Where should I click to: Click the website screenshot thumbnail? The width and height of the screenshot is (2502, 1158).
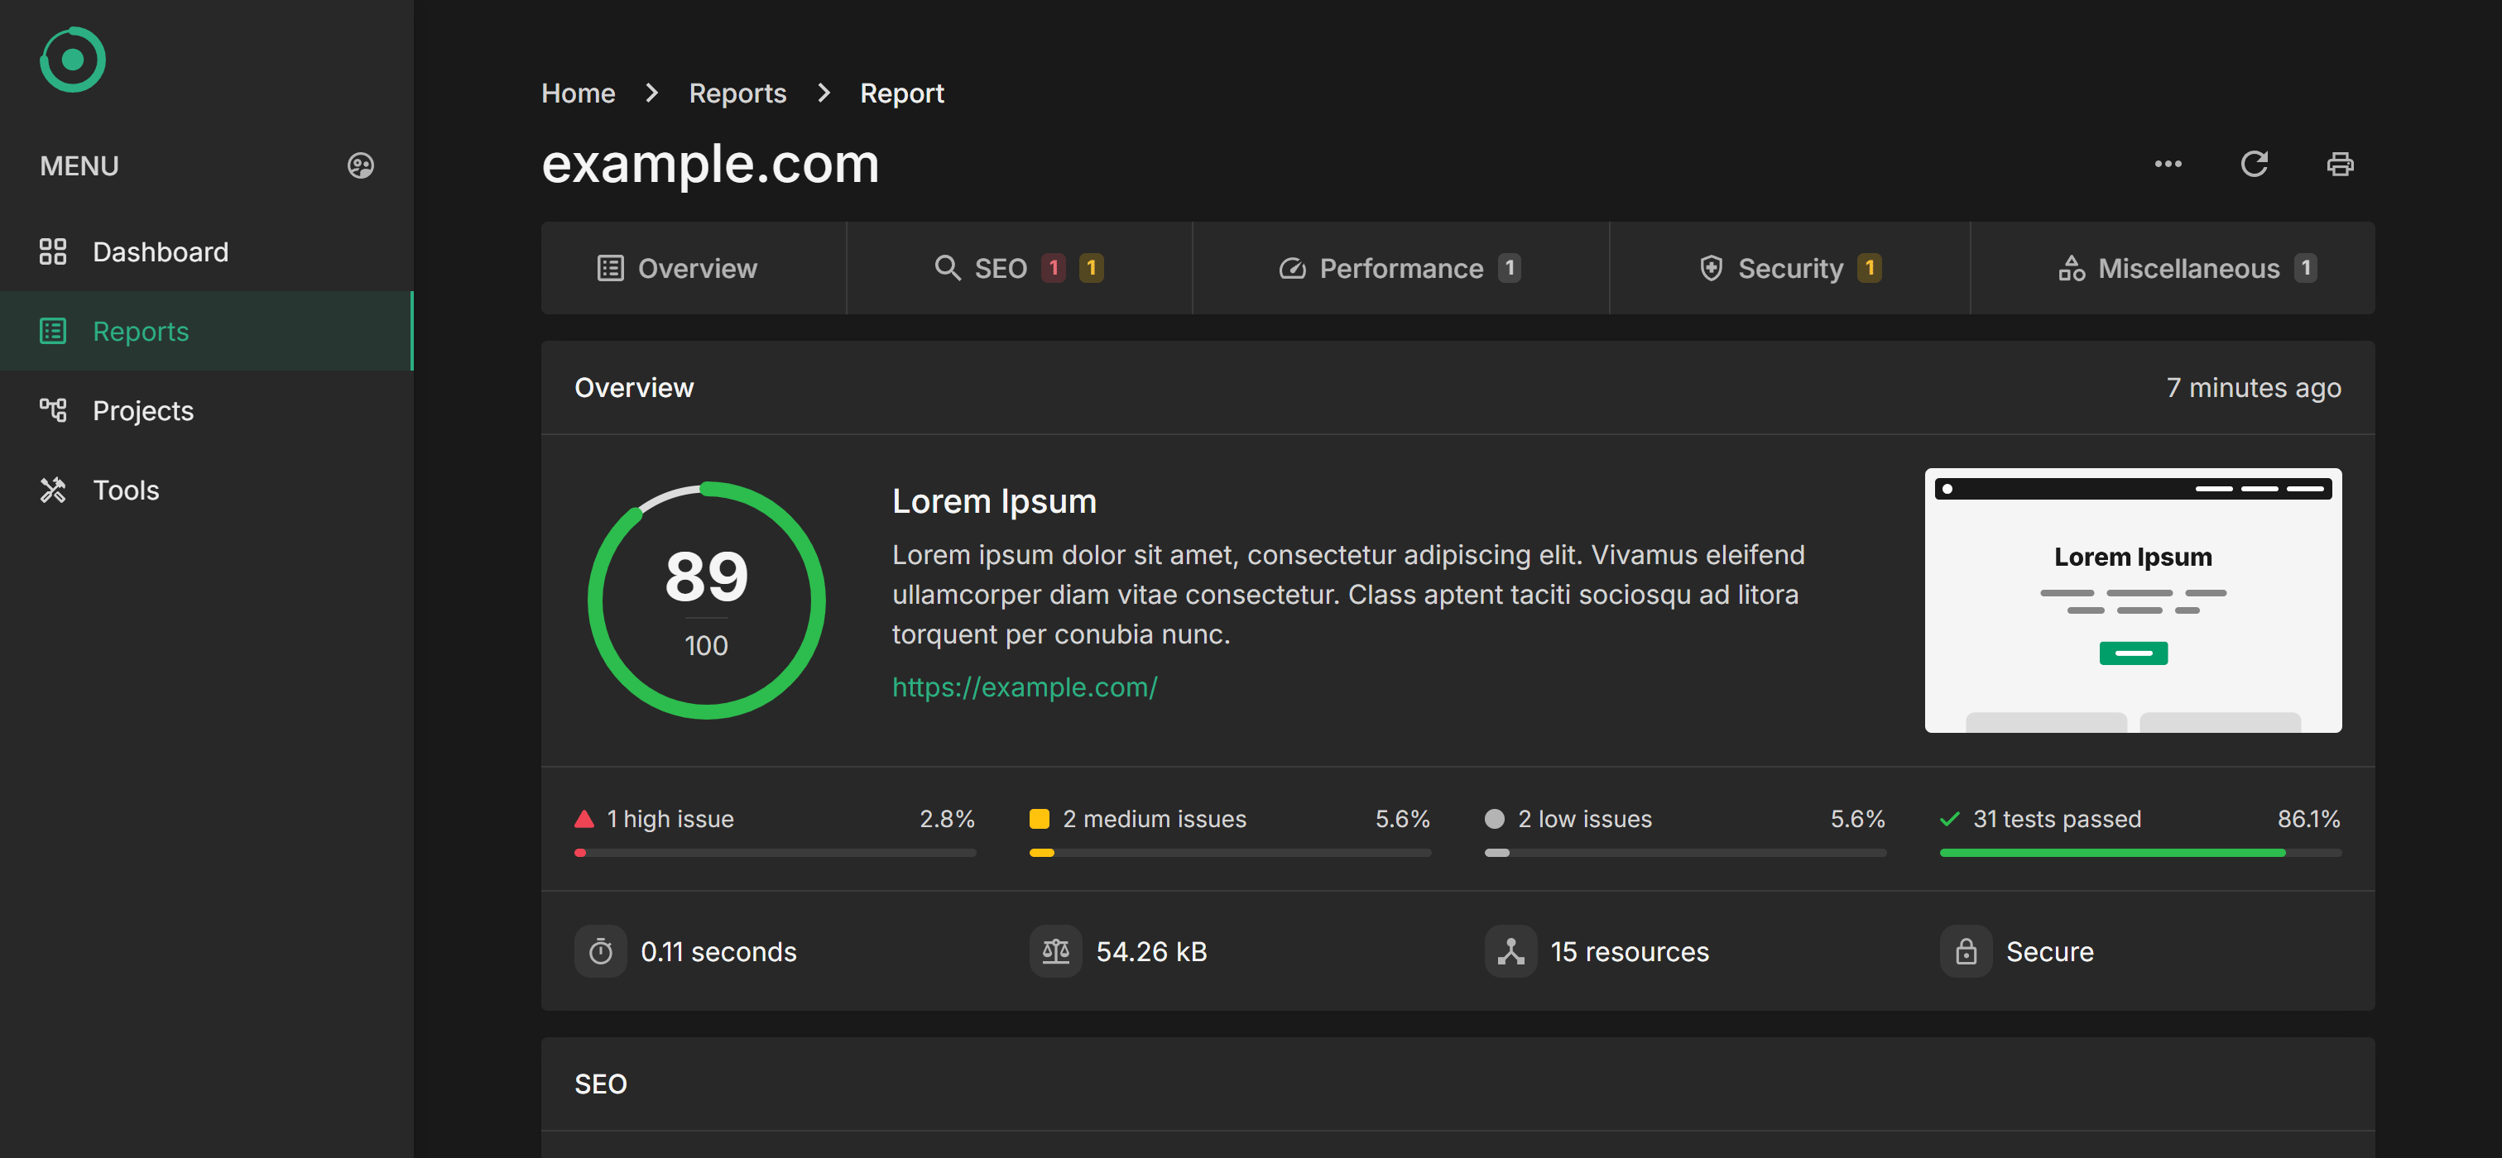click(x=2135, y=600)
